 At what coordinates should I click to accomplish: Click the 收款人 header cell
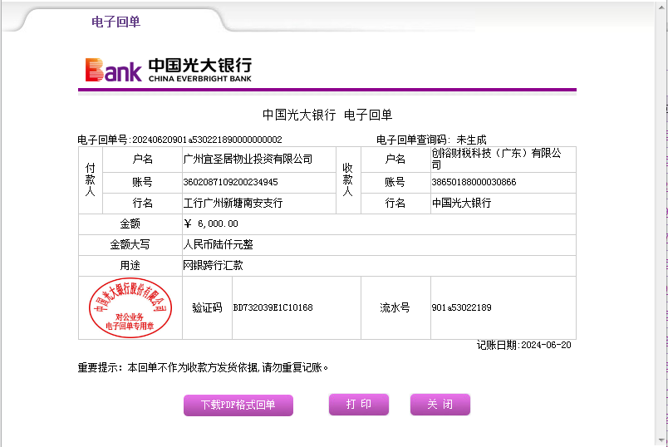pyautogui.click(x=348, y=180)
